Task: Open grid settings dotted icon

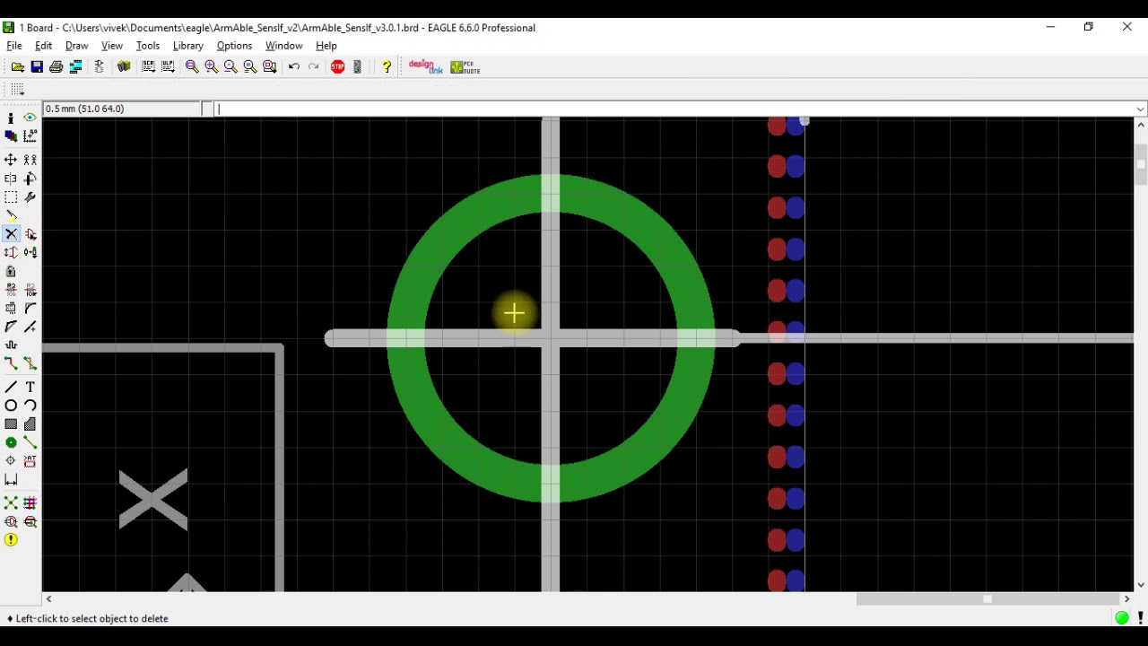Action: pos(17,90)
